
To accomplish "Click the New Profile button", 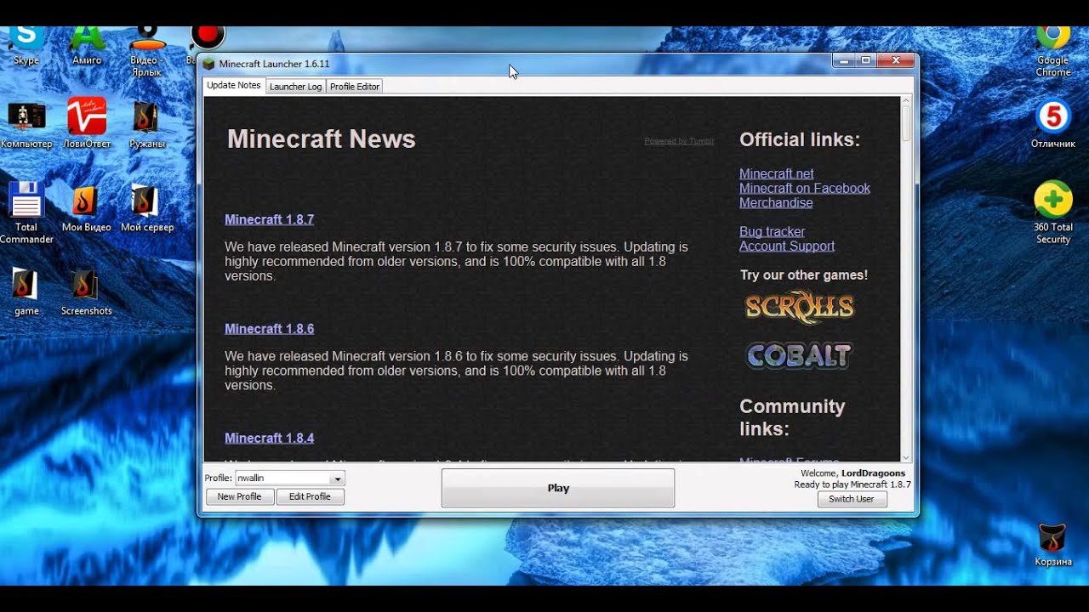I will 239,496.
